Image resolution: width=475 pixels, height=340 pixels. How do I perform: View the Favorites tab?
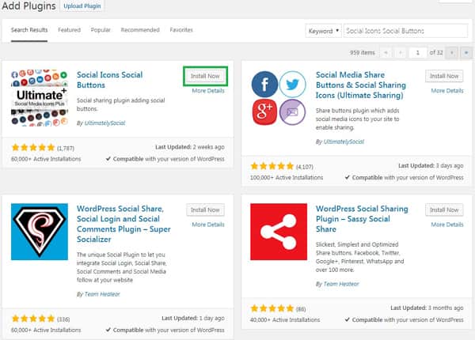[x=181, y=30]
